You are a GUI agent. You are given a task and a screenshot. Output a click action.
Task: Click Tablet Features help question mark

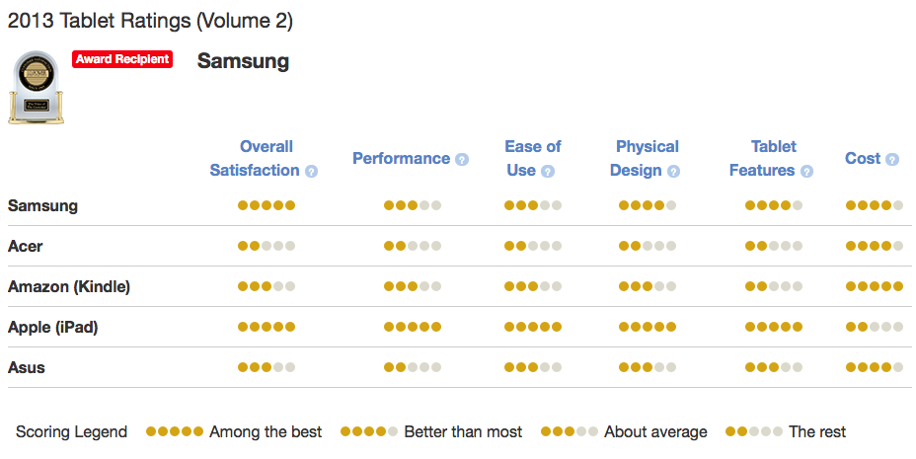pyautogui.click(x=806, y=171)
